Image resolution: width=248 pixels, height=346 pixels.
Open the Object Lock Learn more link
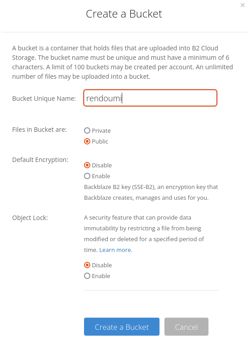pos(116,250)
